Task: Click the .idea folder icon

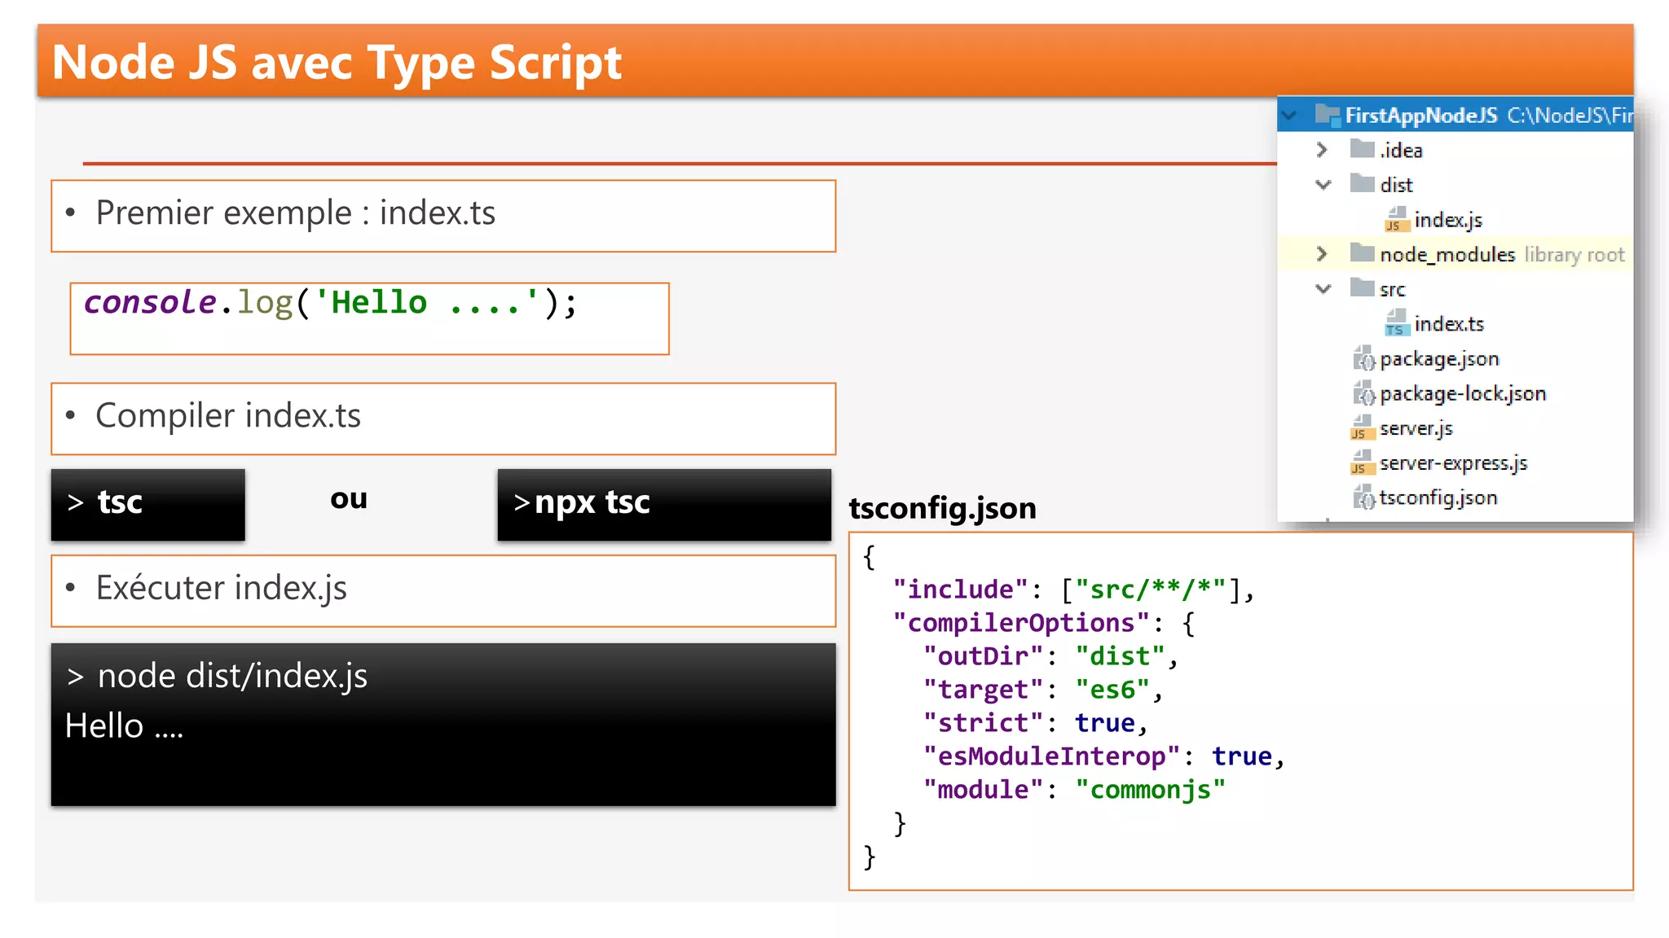Action: (1362, 148)
